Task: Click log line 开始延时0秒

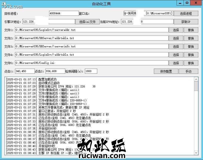Action: click(30, 146)
